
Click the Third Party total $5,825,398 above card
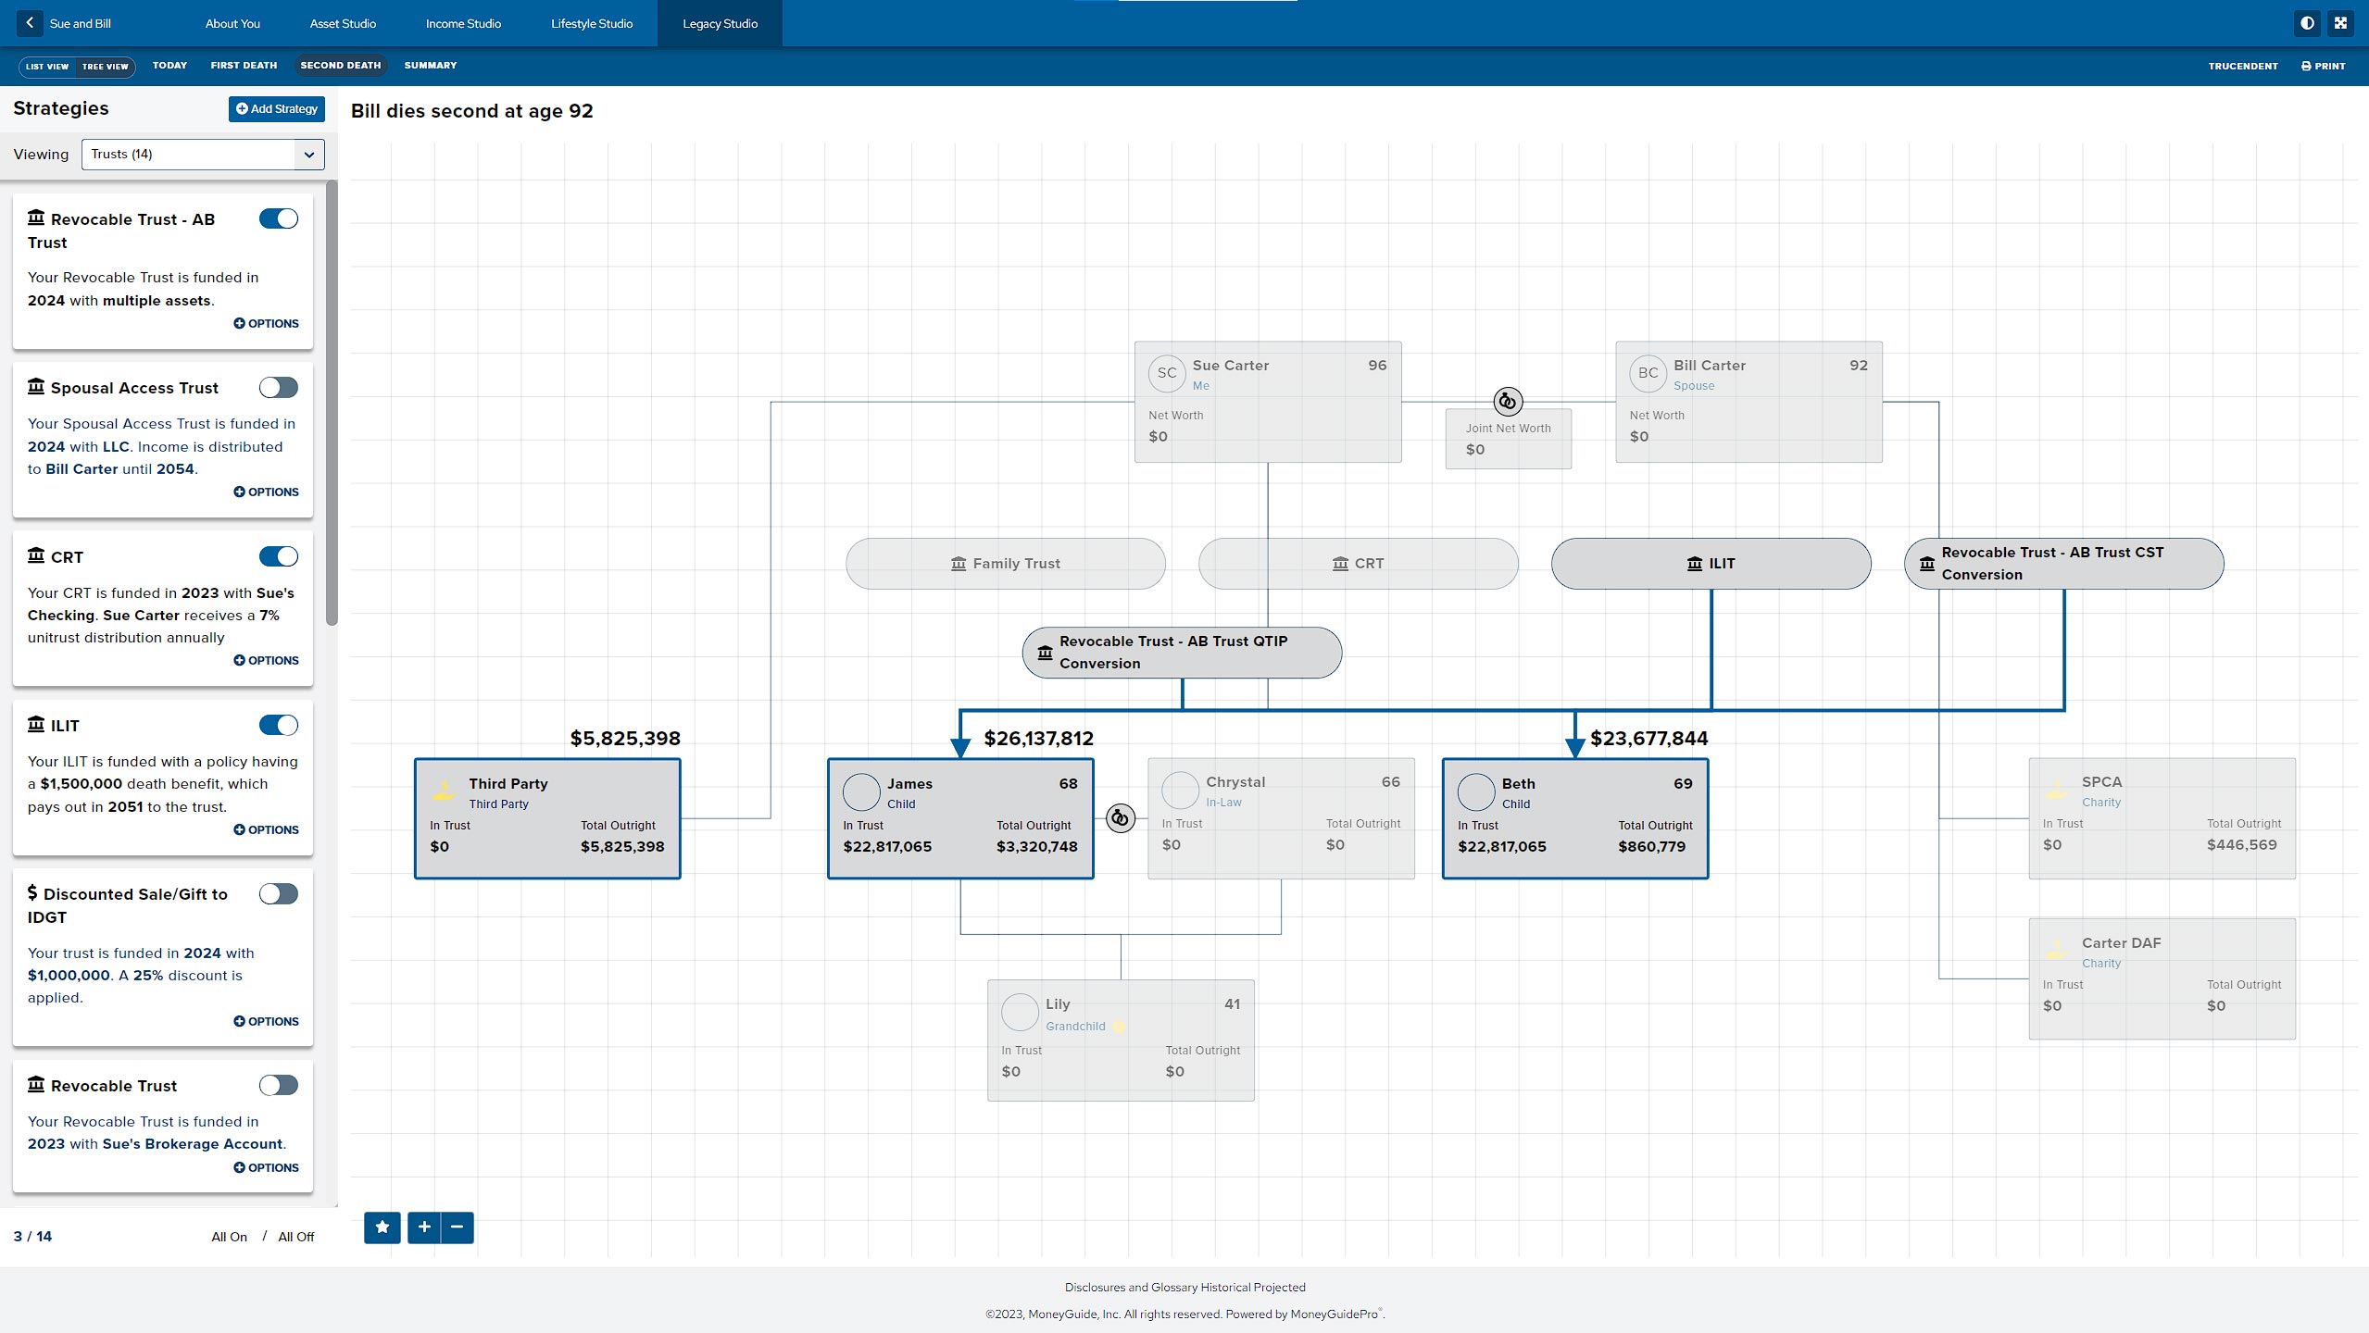coord(625,739)
